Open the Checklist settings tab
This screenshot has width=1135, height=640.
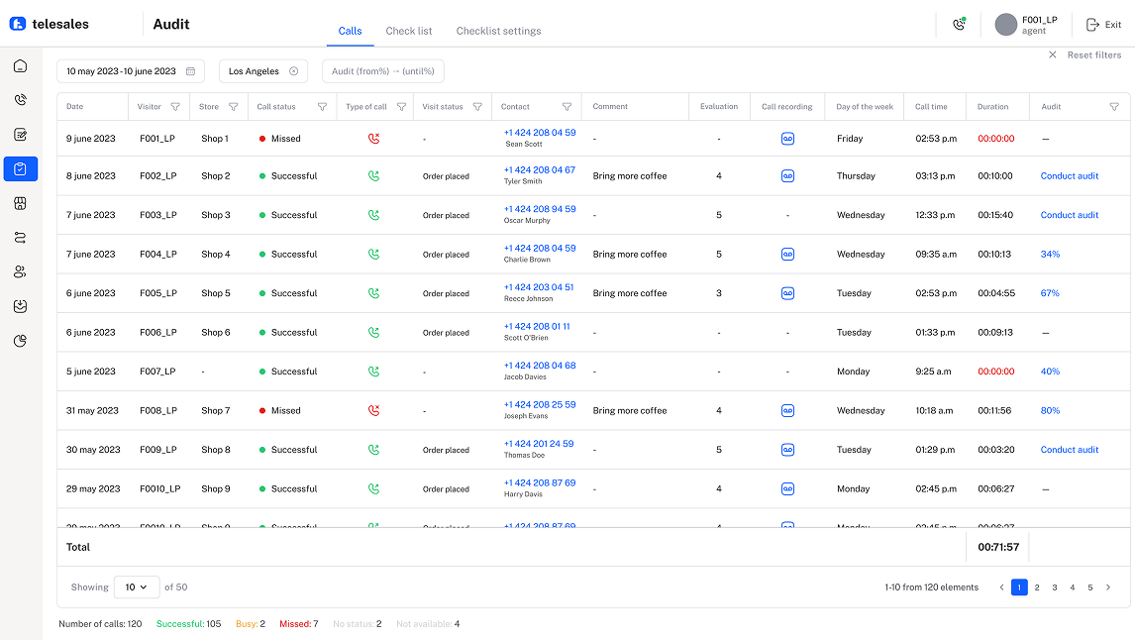point(498,31)
